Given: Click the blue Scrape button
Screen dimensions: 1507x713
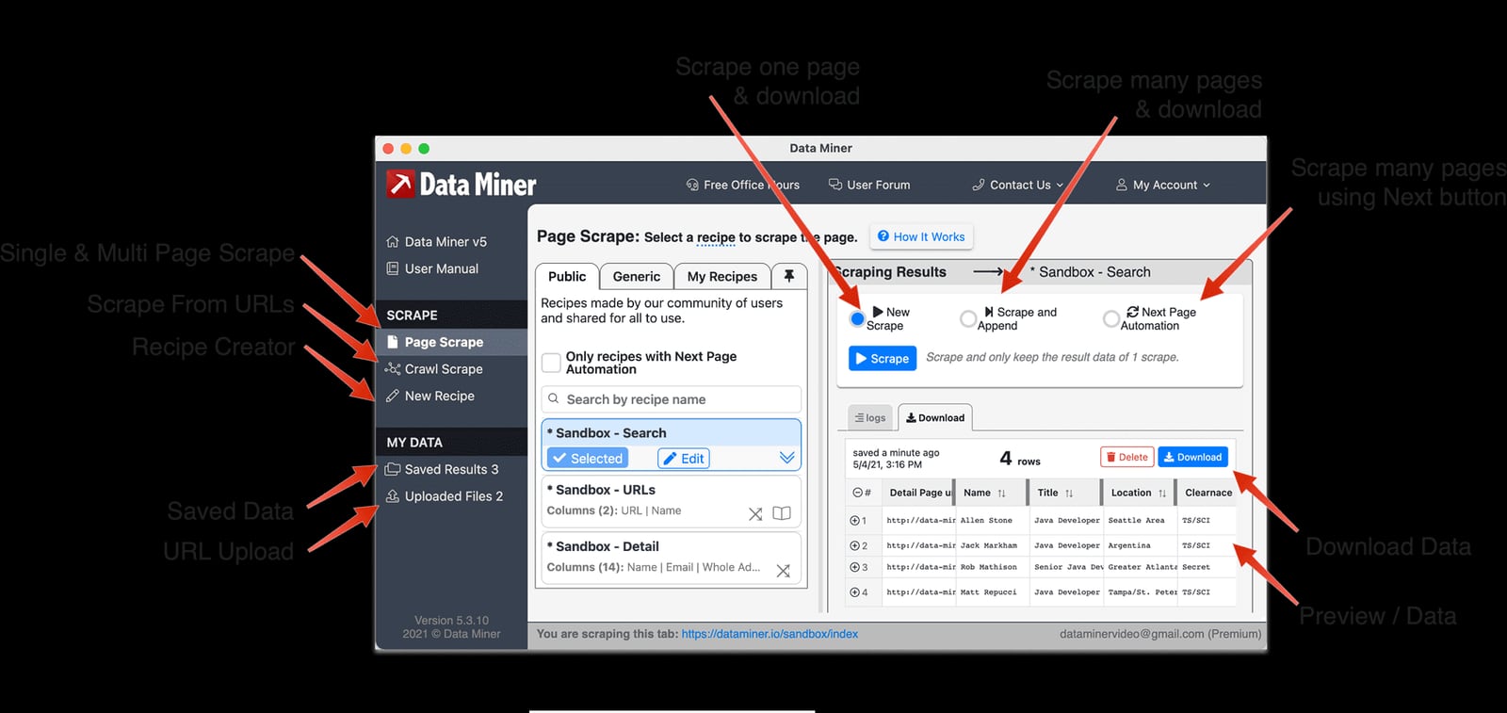Looking at the screenshot, I should (x=883, y=359).
